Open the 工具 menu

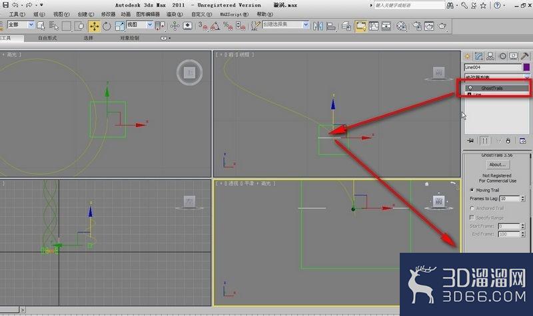pos(17,14)
